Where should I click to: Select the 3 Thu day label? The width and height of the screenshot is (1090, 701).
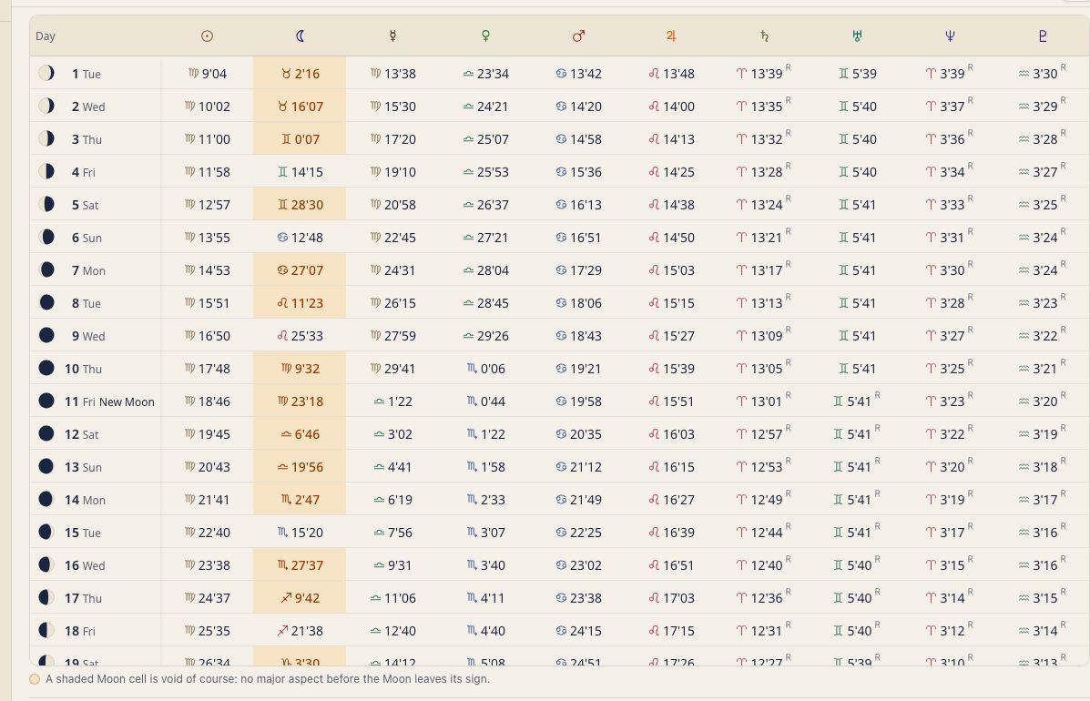point(87,139)
